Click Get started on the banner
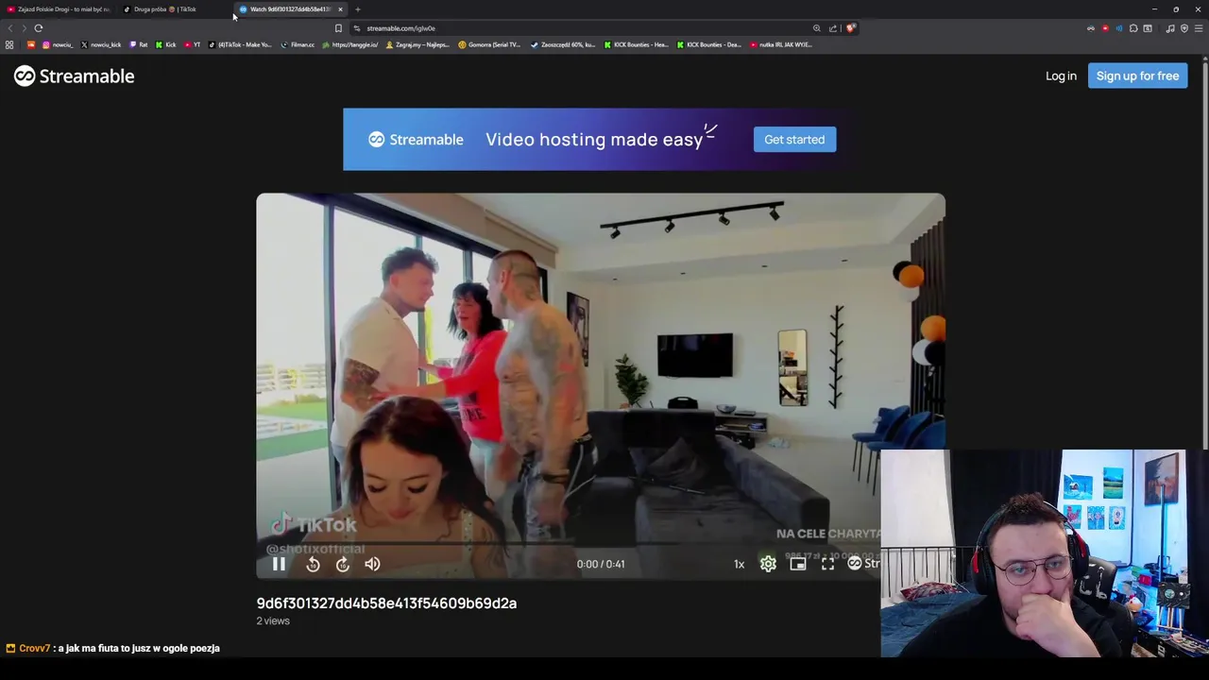This screenshot has height=680, width=1209. click(794, 140)
